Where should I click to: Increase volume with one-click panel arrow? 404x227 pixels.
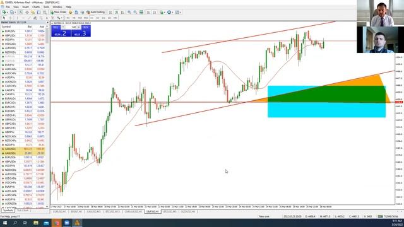79,27
